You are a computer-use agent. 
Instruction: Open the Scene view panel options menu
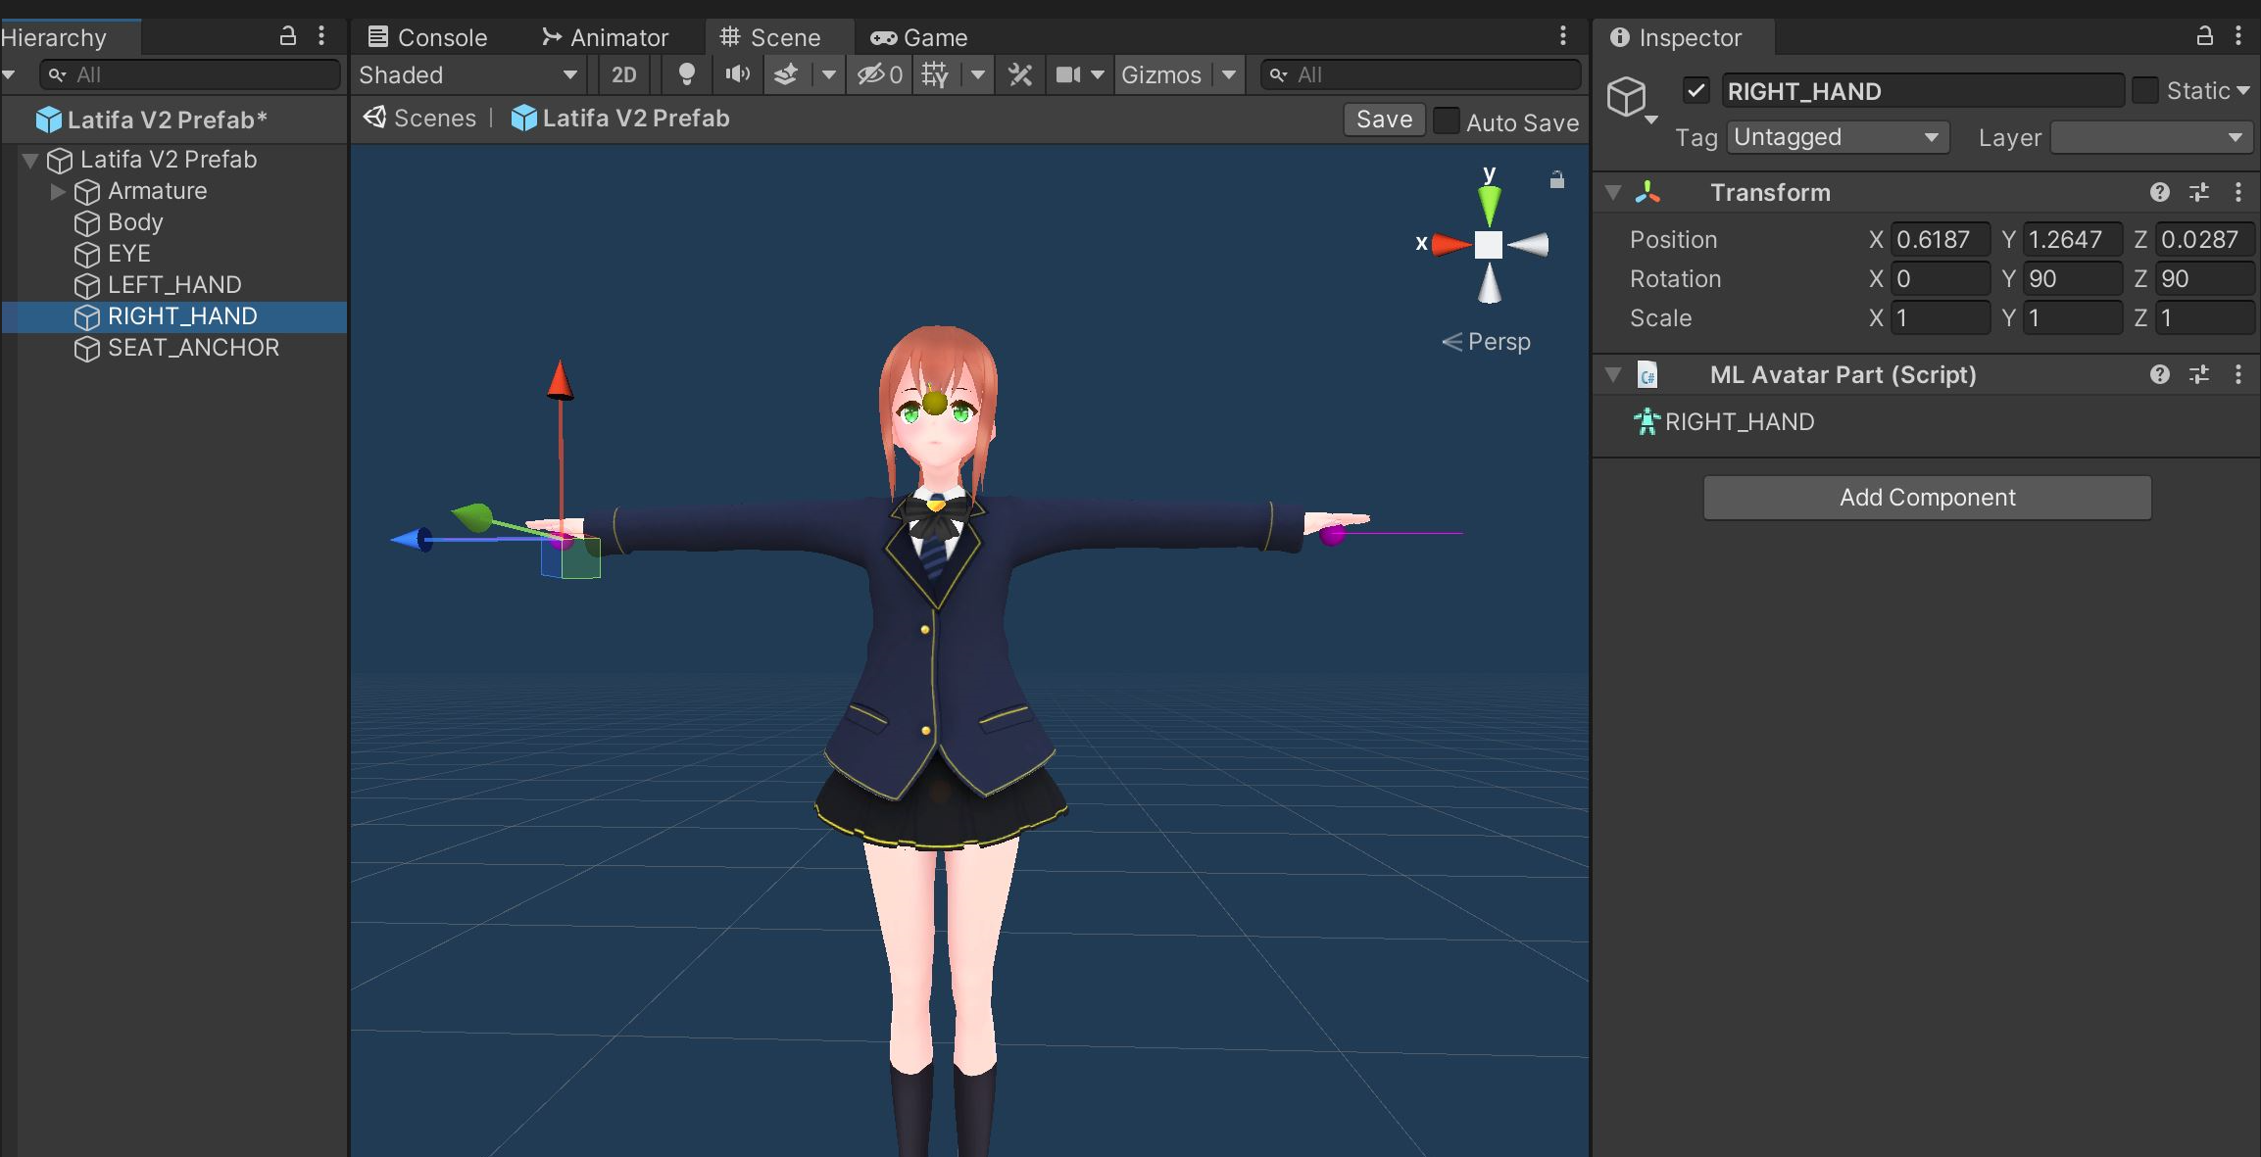[1563, 36]
